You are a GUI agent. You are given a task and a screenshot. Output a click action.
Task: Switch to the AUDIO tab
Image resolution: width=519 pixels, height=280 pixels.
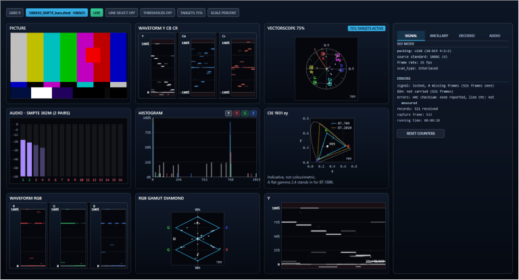(495, 35)
